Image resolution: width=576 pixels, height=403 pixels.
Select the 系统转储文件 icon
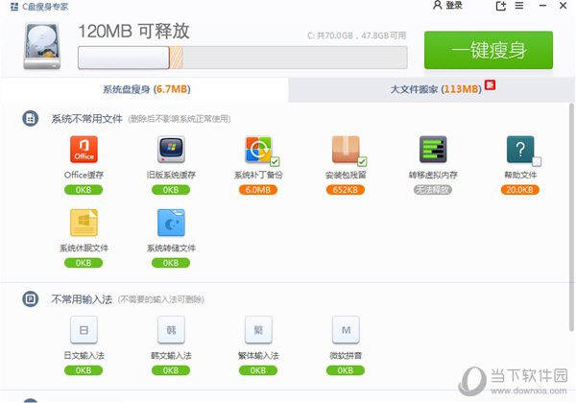pos(171,223)
